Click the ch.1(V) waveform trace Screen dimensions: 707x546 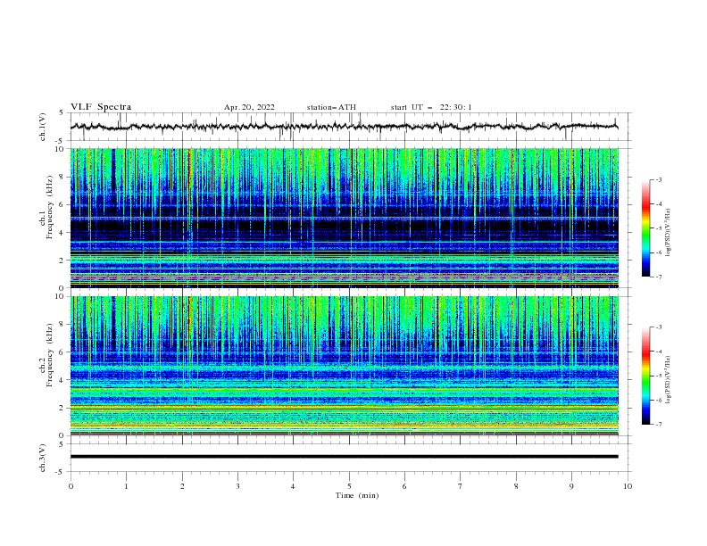coord(345,127)
